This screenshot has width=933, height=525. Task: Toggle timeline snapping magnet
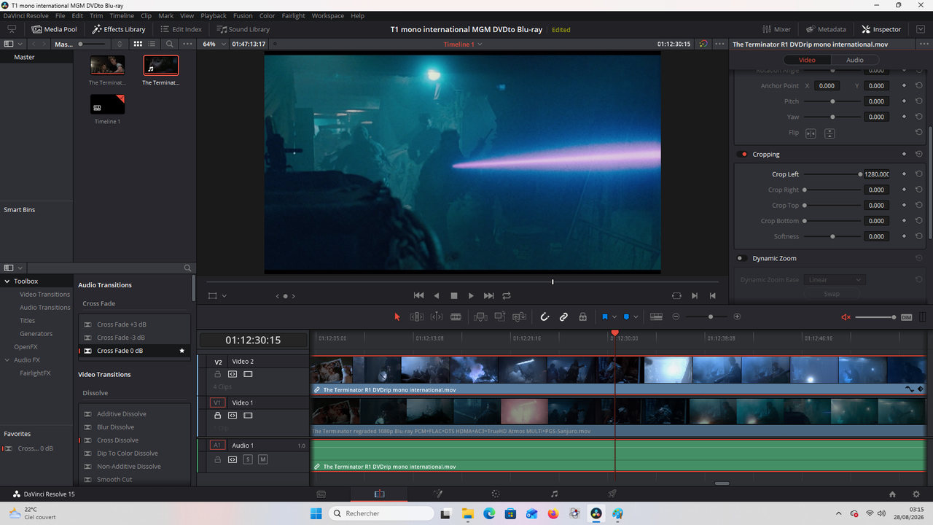click(x=544, y=316)
